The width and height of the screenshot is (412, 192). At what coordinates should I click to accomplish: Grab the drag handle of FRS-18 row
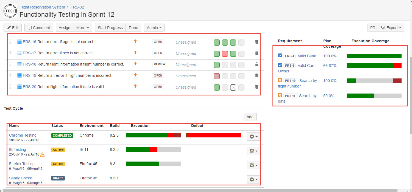click(x=10, y=64)
